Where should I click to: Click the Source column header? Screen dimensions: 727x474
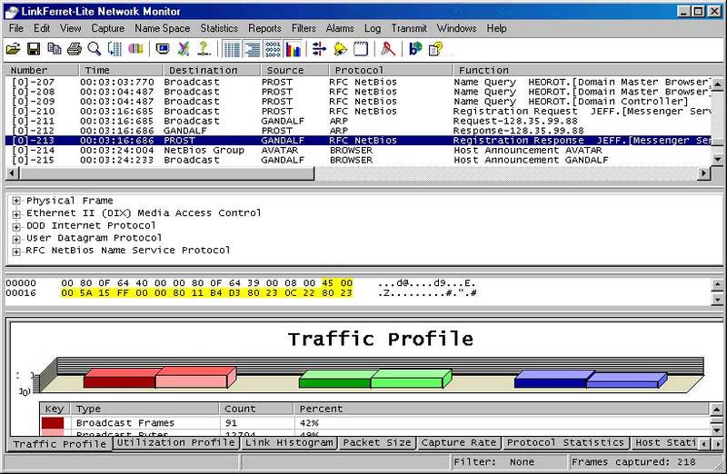(x=294, y=70)
